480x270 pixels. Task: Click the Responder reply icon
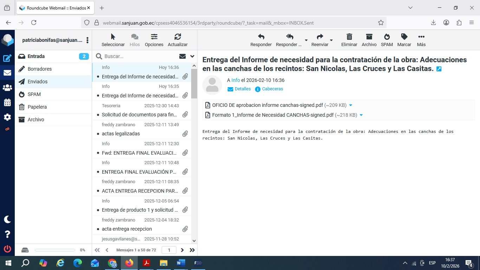[x=261, y=37]
